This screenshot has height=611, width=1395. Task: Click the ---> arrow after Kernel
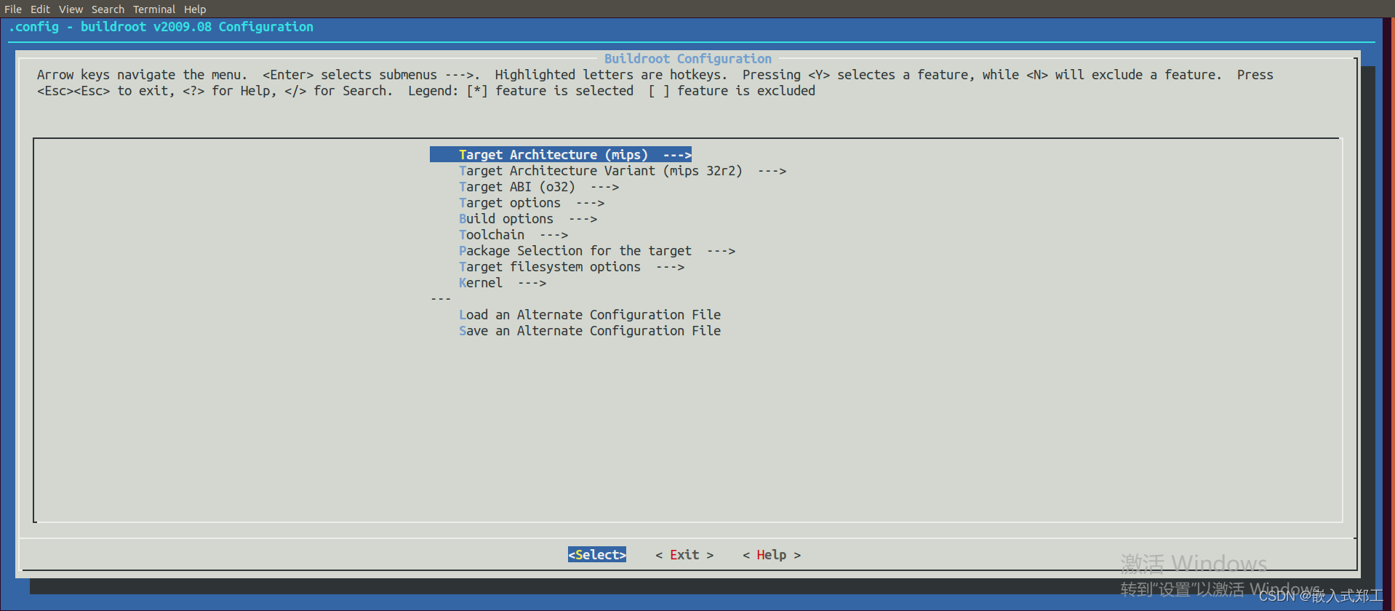(532, 282)
